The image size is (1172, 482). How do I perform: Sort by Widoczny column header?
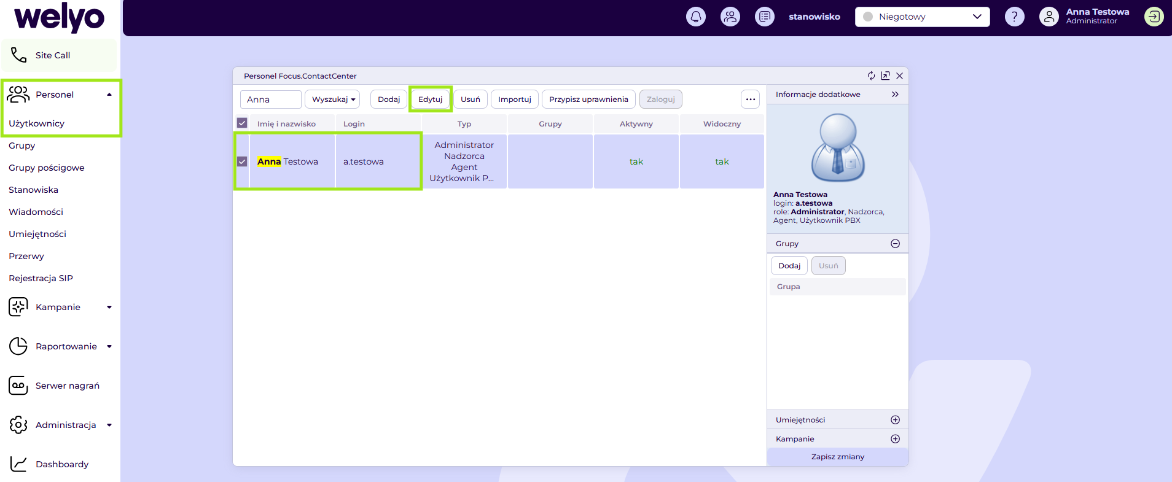(722, 124)
